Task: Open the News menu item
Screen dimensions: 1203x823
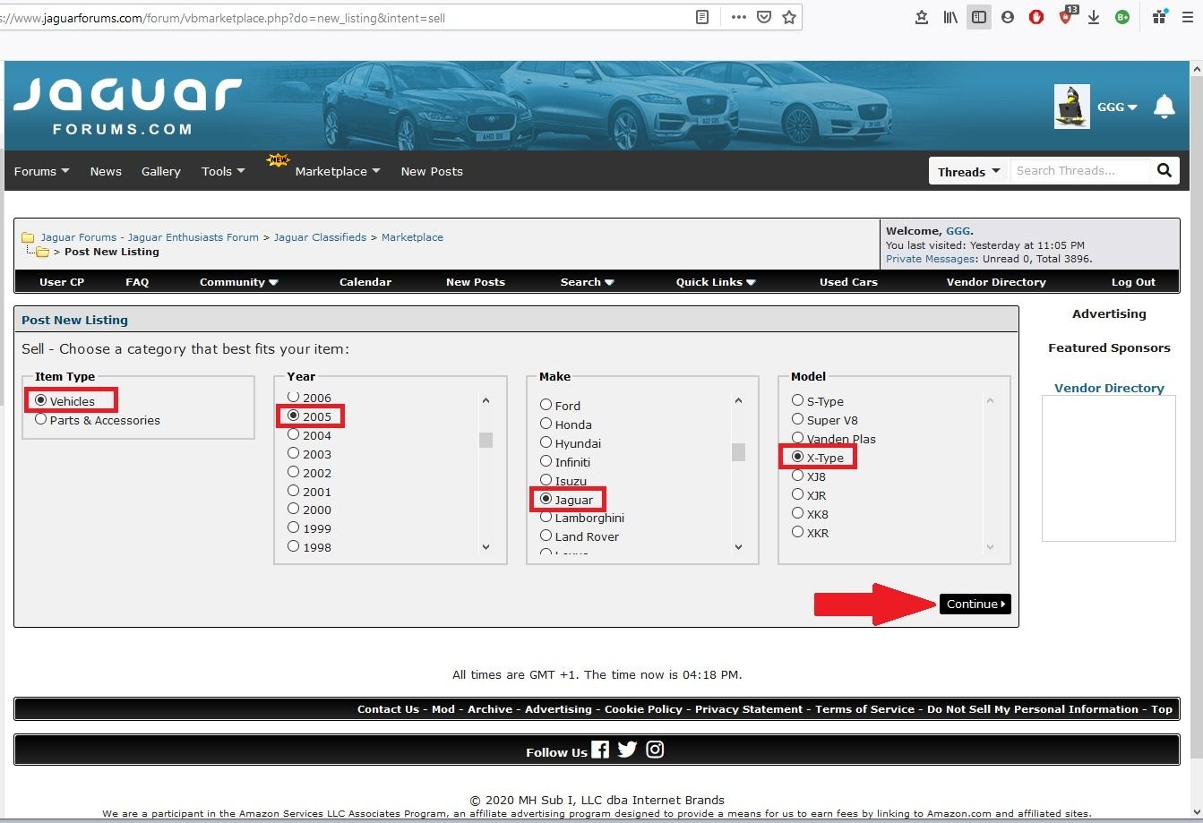Action: tap(106, 171)
